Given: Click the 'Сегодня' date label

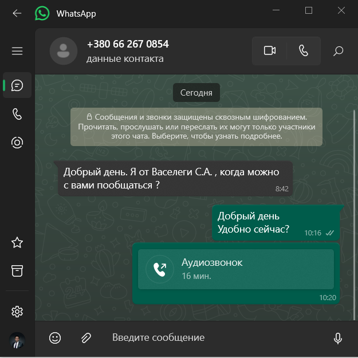Looking at the screenshot, I should tap(196, 93).
